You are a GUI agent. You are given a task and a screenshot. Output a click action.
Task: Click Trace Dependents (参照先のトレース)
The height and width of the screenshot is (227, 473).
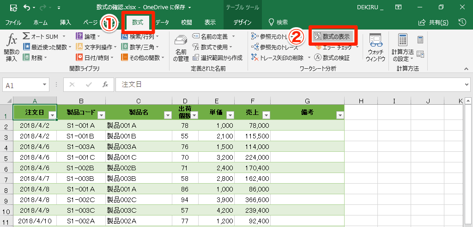click(274, 47)
